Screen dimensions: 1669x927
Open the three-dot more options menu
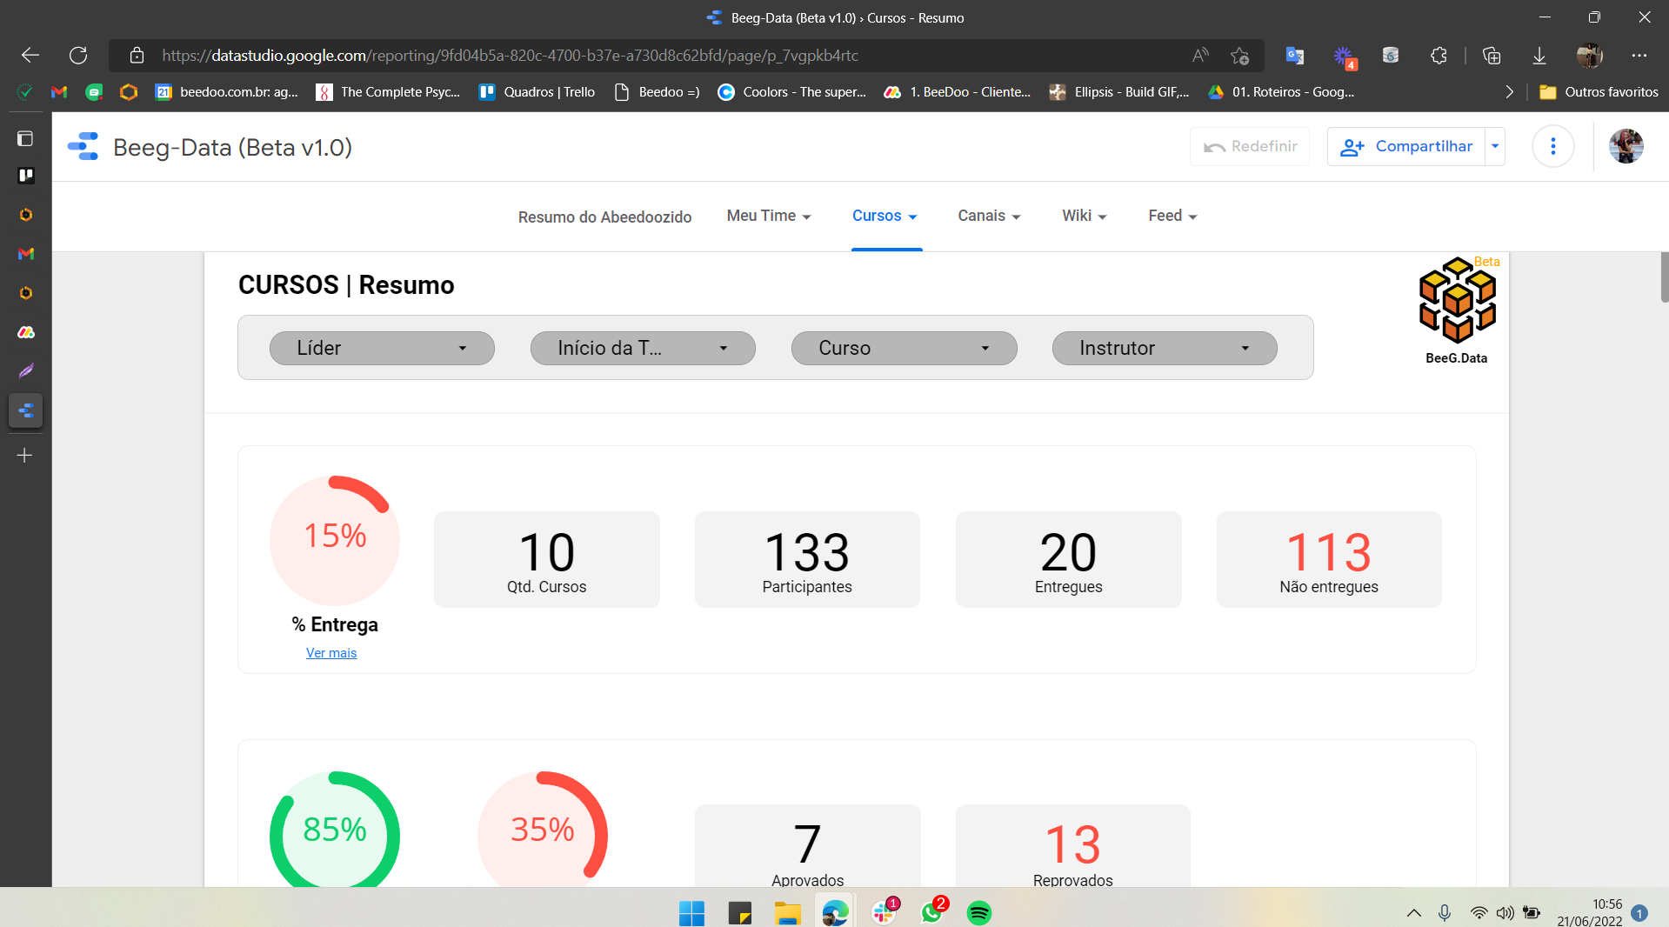click(x=1552, y=147)
